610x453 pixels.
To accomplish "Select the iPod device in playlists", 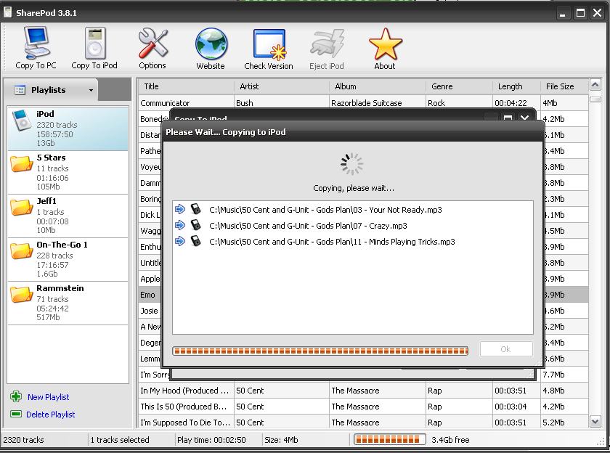I will (x=68, y=128).
